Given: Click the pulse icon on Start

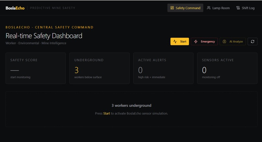Looking at the screenshot, I should pyautogui.click(x=175, y=42).
